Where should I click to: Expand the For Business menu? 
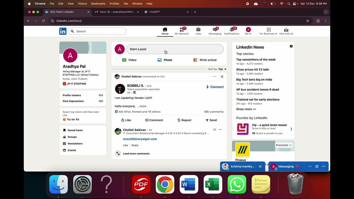[268, 31]
